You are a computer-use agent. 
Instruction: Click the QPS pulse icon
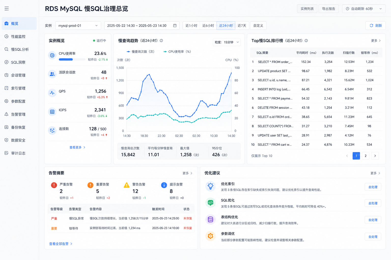click(52, 93)
